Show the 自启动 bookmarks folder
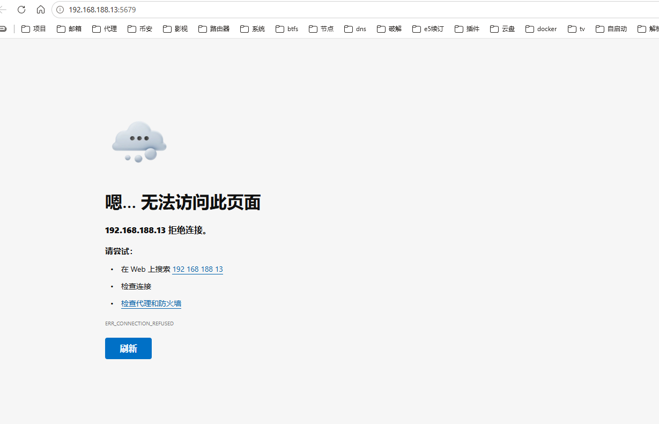Screen dimensions: 659x424 (611, 29)
